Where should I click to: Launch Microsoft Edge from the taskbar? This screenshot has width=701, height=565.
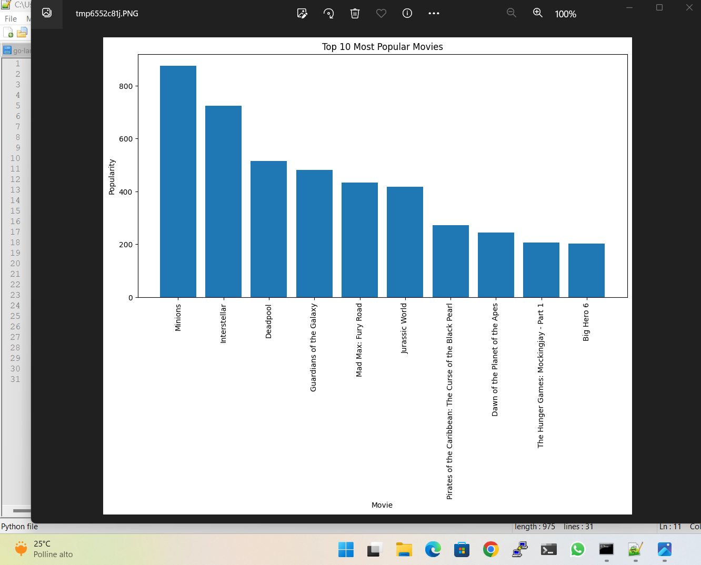click(x=433, y=549)
